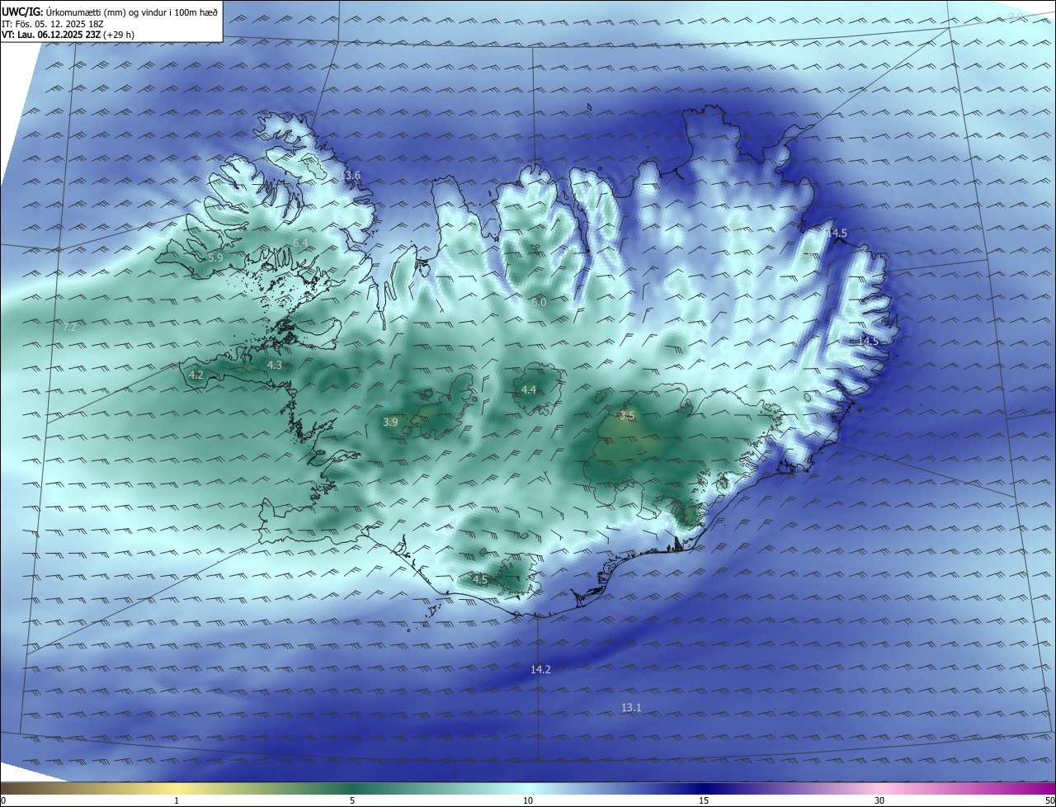Click the 3.5 value label on the glacier
Viewport: 1056px width, 807px height.
[x=627, y=415]
